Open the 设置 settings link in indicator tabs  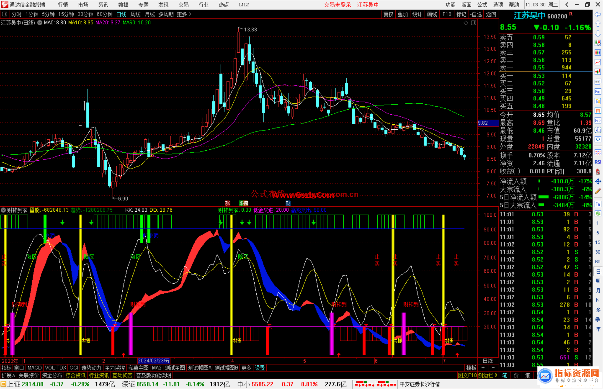(x=260, y=368)
